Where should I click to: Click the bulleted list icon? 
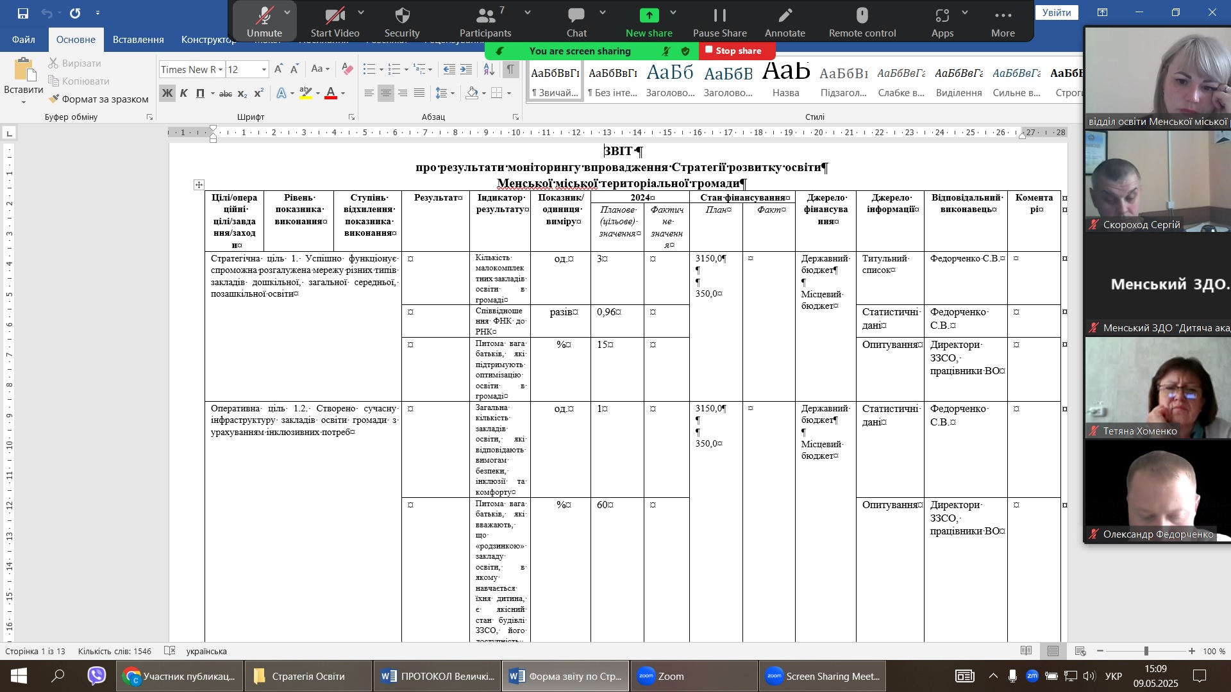[369, 69]
